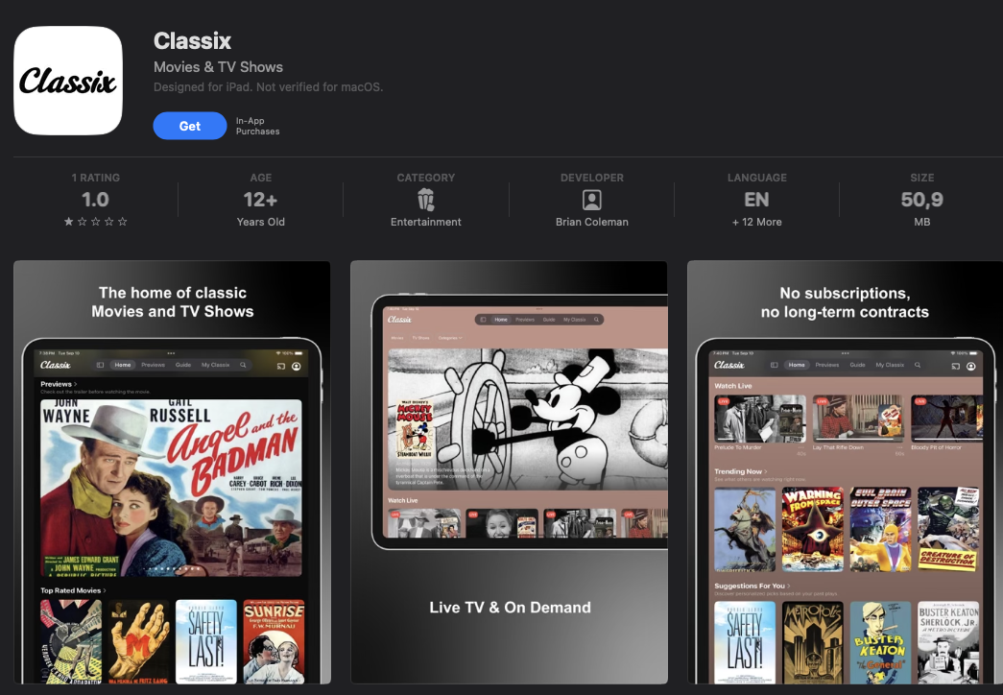
Task: Click the cast icon in first screenshot
Action: coord(281,366)
